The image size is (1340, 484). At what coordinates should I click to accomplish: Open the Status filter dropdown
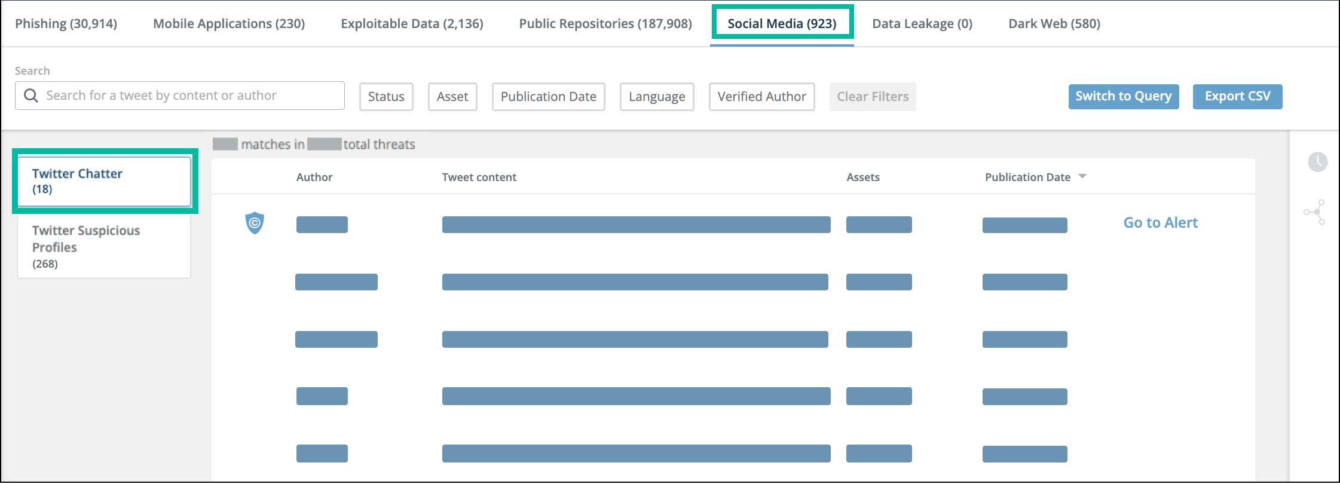[386, 97]
